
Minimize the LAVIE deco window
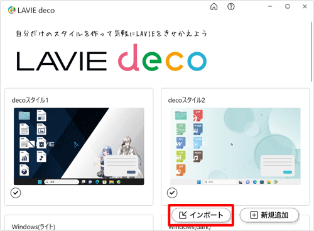click(270, 6)
